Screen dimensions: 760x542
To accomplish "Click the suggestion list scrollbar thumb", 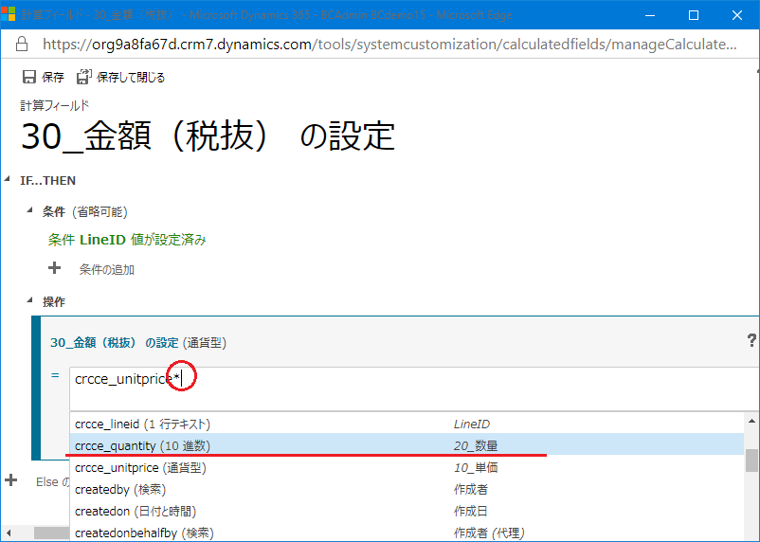I will pos(751,461).
